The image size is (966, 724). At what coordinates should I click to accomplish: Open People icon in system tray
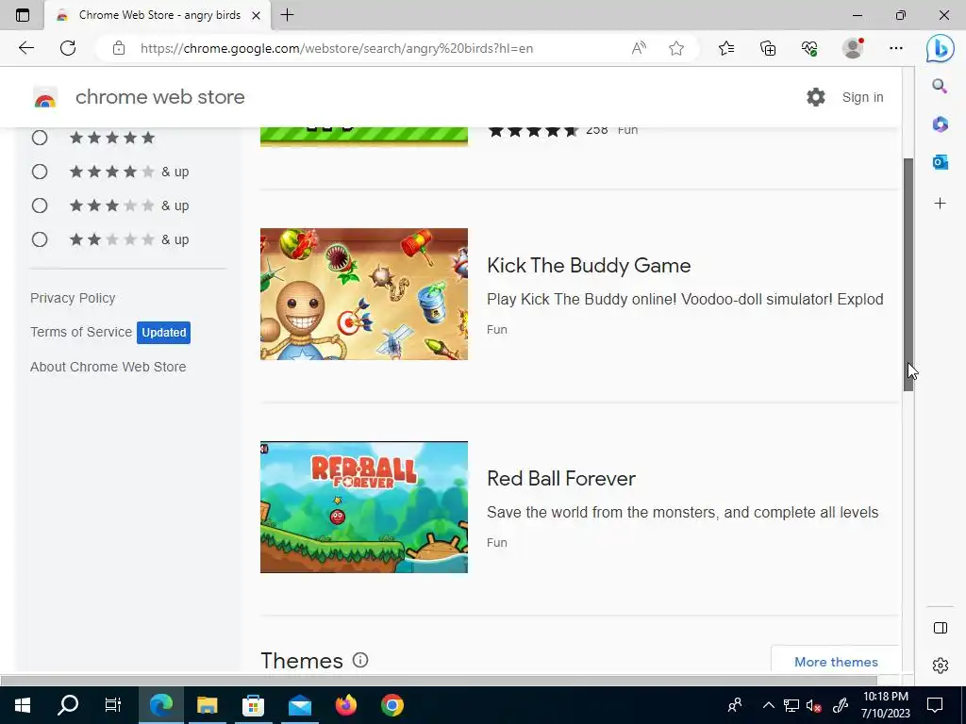(734, 705)
